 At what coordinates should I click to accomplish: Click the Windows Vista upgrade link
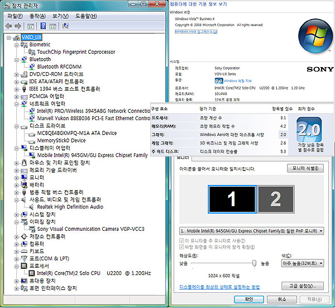[x=196, y=32]
